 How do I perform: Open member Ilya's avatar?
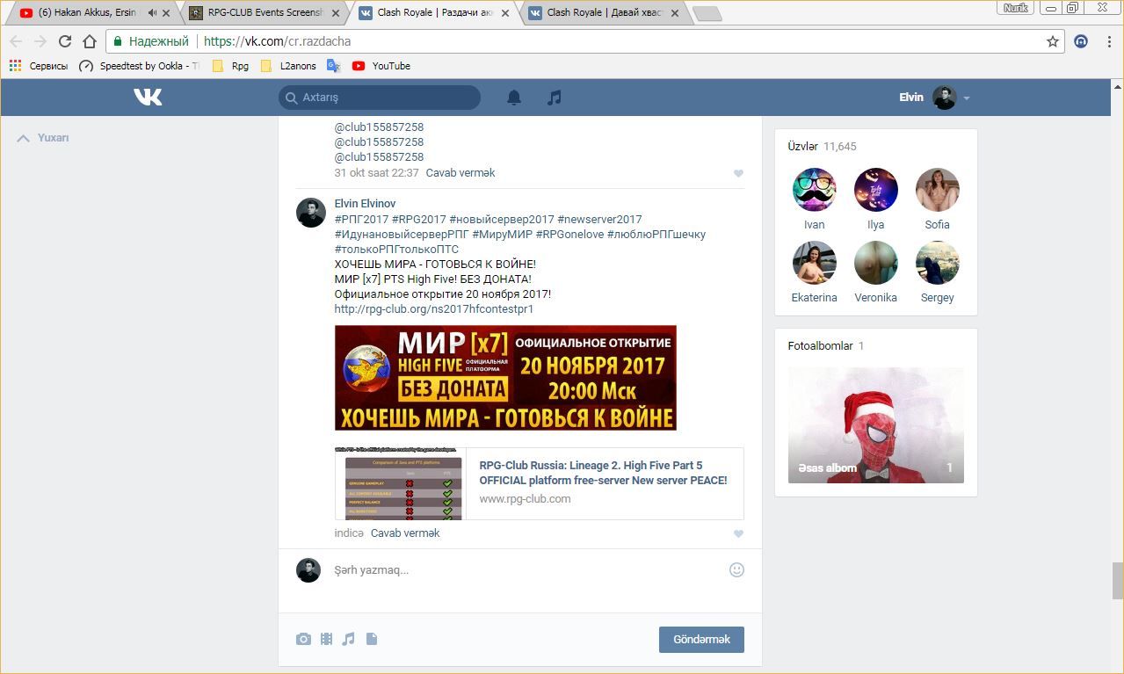click(875, 190)
